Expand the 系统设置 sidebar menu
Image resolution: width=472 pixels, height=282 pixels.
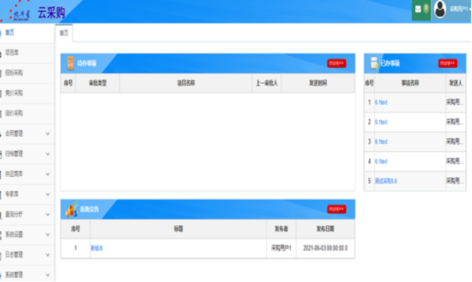(x=27, y=234)
